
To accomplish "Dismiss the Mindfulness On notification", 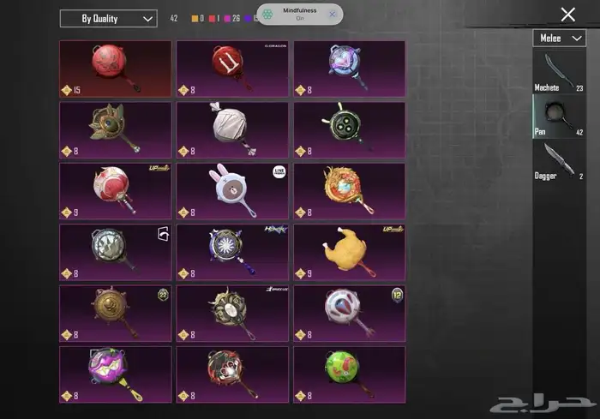I will 333,15.
